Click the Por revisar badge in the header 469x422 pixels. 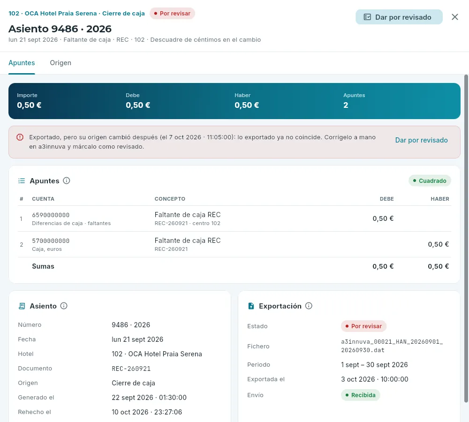[172, 14]
